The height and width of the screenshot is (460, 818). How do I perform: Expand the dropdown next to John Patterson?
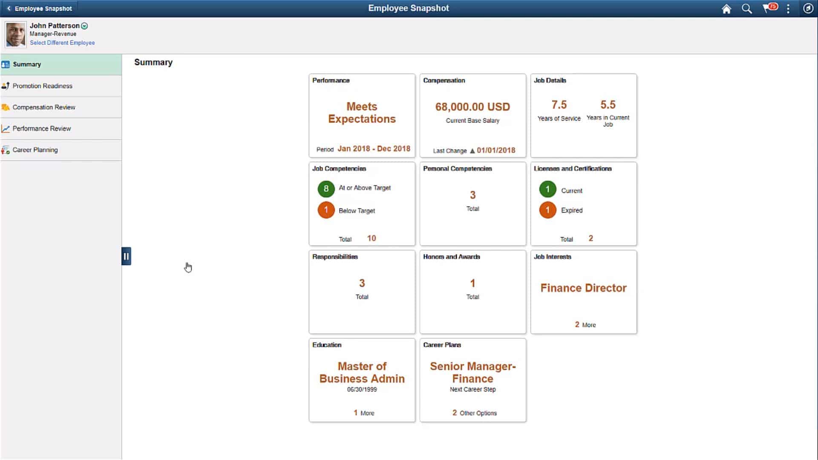(x=84, y=26)
